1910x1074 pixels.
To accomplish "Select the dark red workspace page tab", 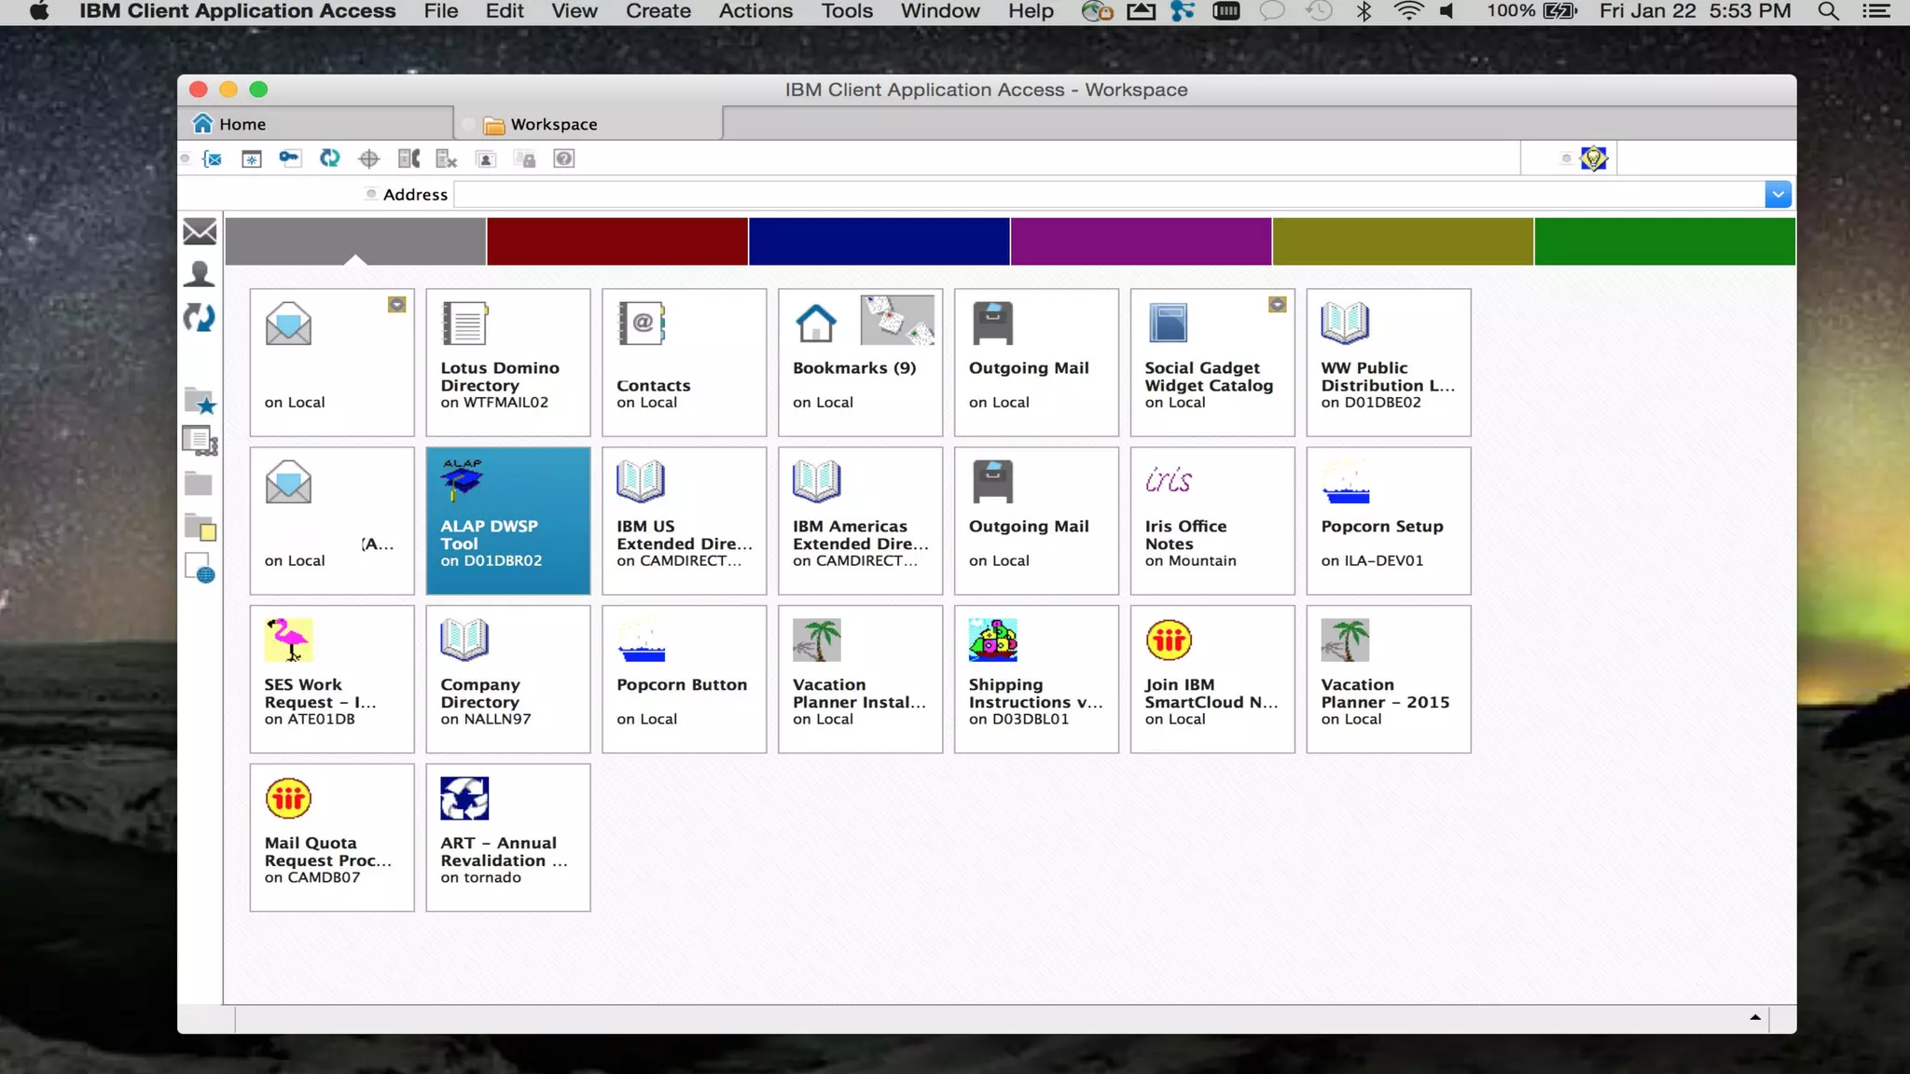I will pyautogui.click(x=617, y=241).
